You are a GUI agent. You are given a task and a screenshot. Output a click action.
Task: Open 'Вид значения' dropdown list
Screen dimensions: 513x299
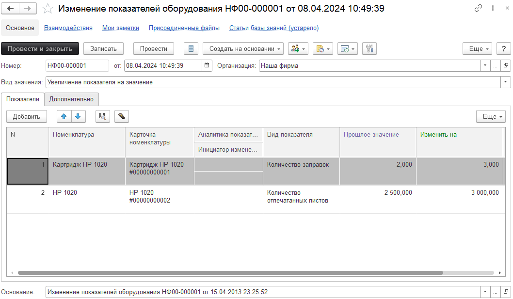(506, 82)
